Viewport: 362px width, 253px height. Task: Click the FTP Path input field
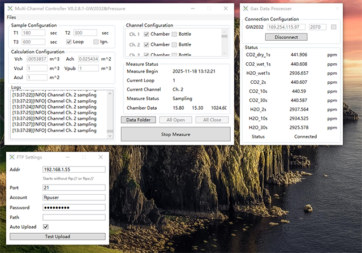click(74, 217)
